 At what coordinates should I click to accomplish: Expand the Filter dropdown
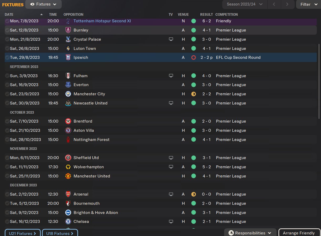(x=309, y=4)
